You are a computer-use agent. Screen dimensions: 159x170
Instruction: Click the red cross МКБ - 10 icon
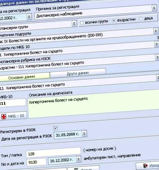pos(4,117)
